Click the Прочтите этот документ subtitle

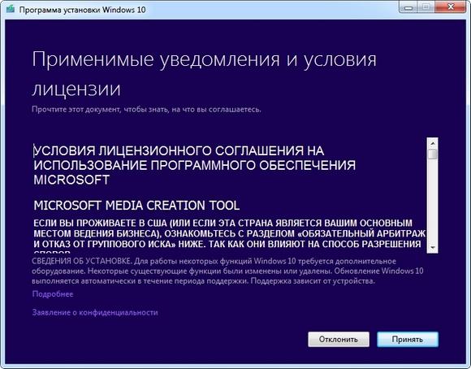click(x=146, y=109)
